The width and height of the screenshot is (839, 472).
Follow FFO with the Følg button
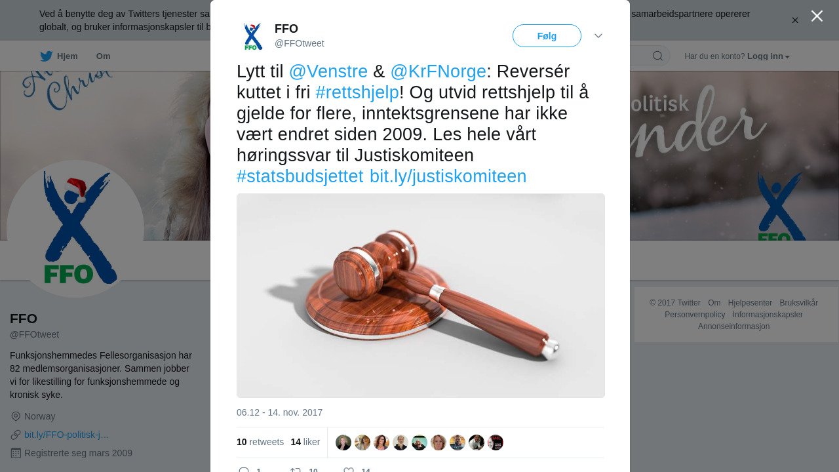point(547,36)
